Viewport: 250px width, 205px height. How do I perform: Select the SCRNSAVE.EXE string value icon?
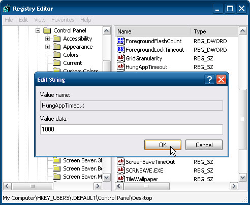[x=121, y=170]
